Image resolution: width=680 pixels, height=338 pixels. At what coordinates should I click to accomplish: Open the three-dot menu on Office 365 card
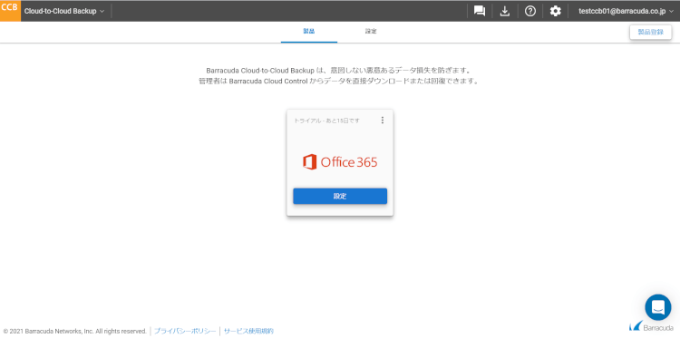382,120
